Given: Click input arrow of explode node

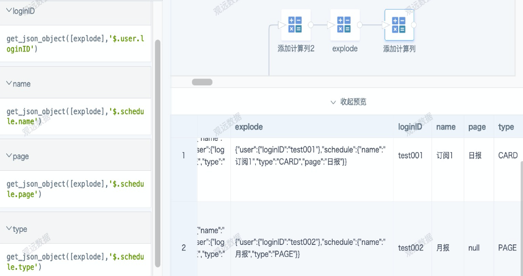Looking at the screenshot, I should click(x=331, y=25).
